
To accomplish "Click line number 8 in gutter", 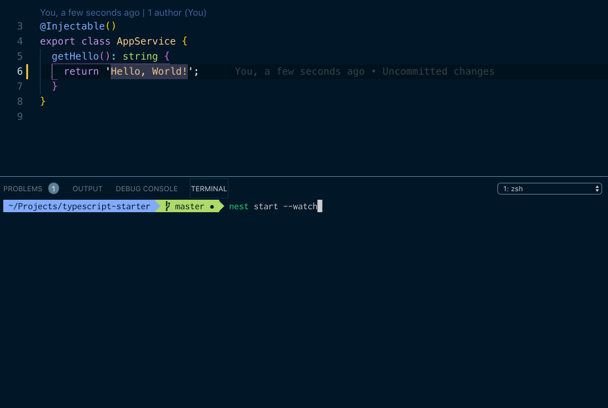I will 20,102.
